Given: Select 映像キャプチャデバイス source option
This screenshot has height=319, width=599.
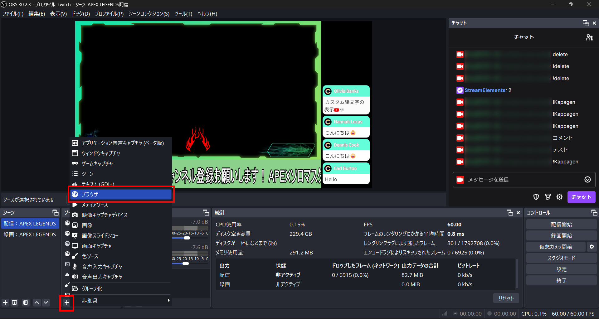Looking at the screenshot, I should click(121, 215).
